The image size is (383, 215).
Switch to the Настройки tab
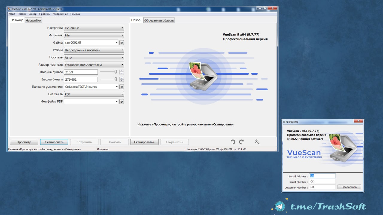click(33, 20)
